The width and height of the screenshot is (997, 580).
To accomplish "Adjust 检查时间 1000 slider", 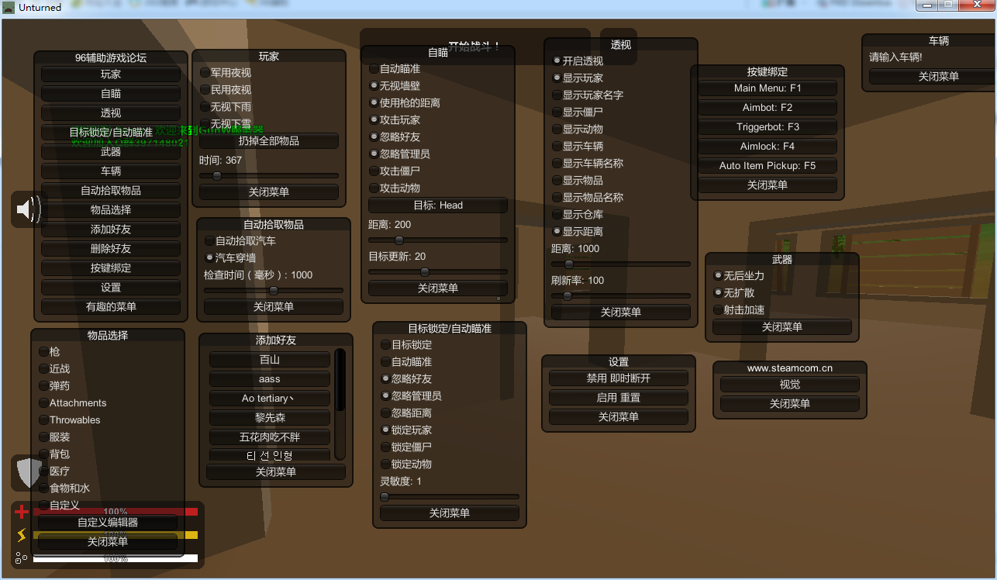I will tap(274, 291).
